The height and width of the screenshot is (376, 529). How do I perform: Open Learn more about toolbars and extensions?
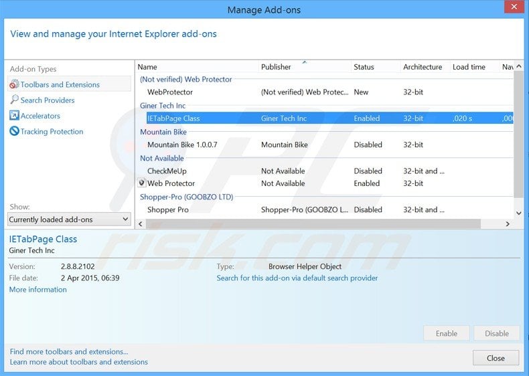(x=78, y=362)
